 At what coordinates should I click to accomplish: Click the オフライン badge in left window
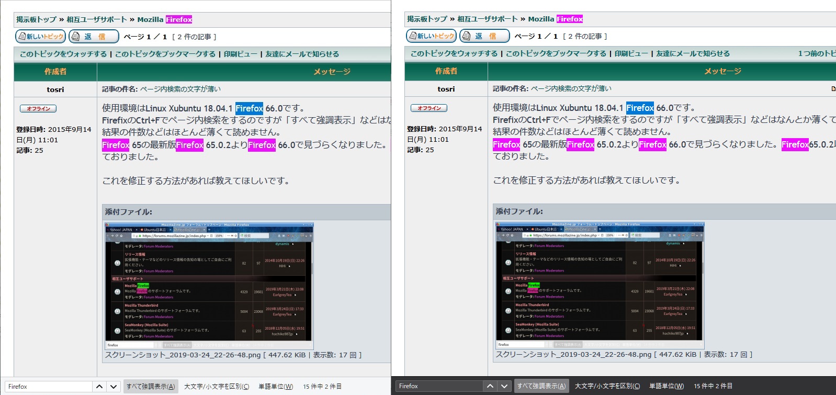tap(38, 108)
